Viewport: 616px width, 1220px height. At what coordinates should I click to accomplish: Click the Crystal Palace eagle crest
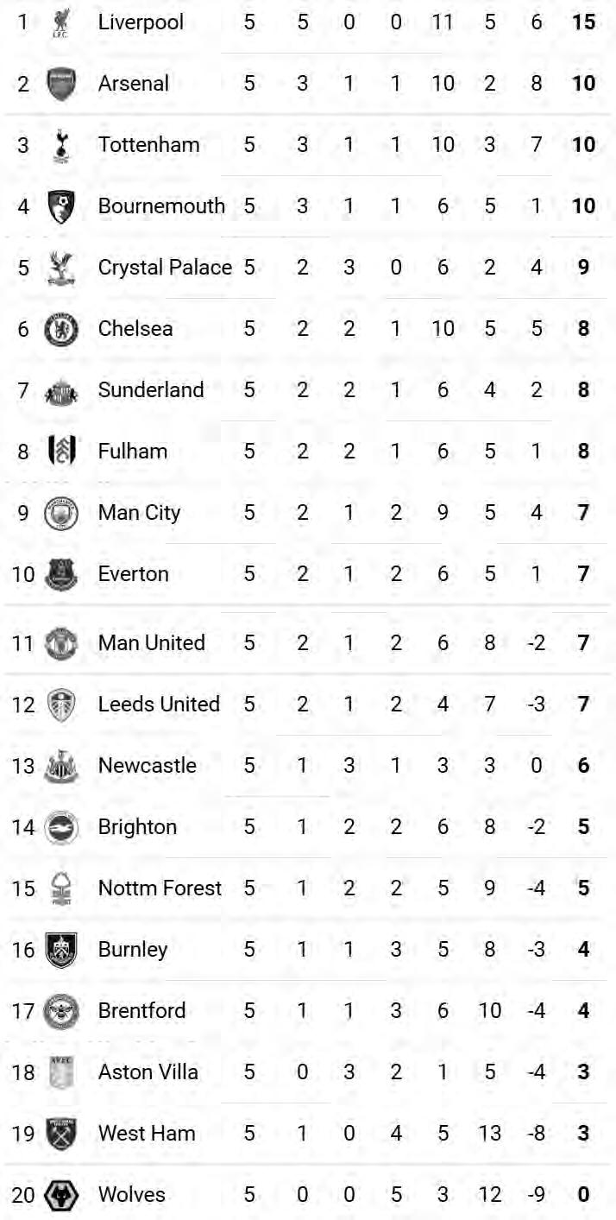[60, 268]
